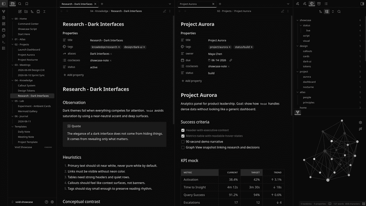Collapse the '04 - Knowledge' folder
Image resolution: width=366 pixels, height=206 pixels.
tap(12, 80)
